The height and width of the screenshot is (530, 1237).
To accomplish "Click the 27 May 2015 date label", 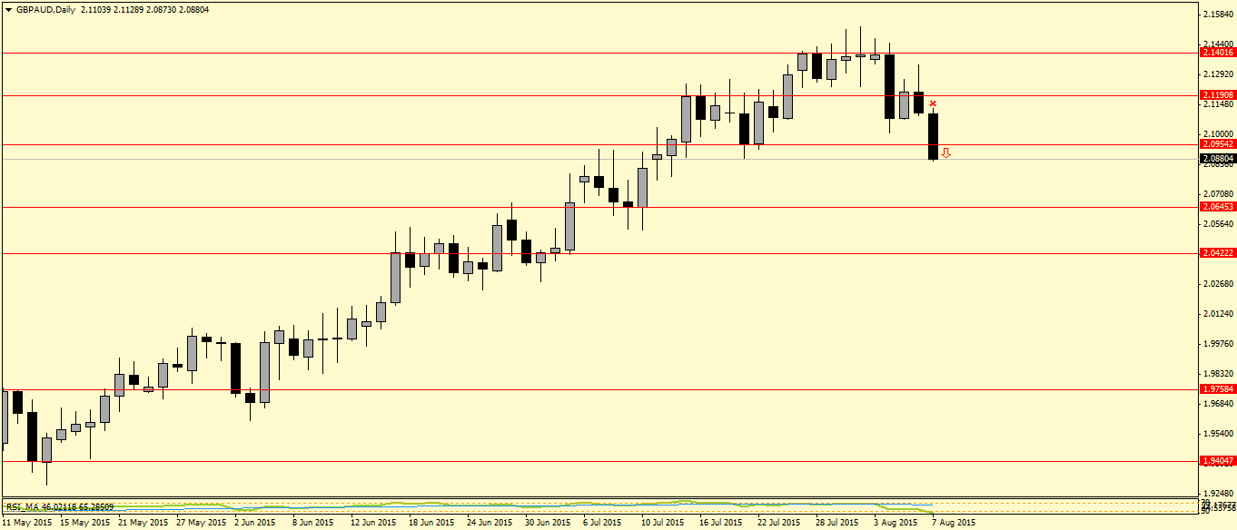I will pyautogui.click(x=202, y=523).
